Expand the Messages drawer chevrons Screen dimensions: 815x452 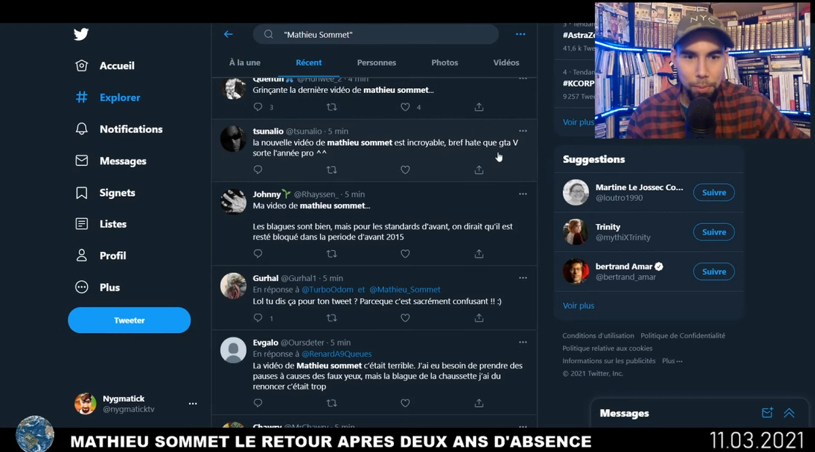[x=789, y=413]
